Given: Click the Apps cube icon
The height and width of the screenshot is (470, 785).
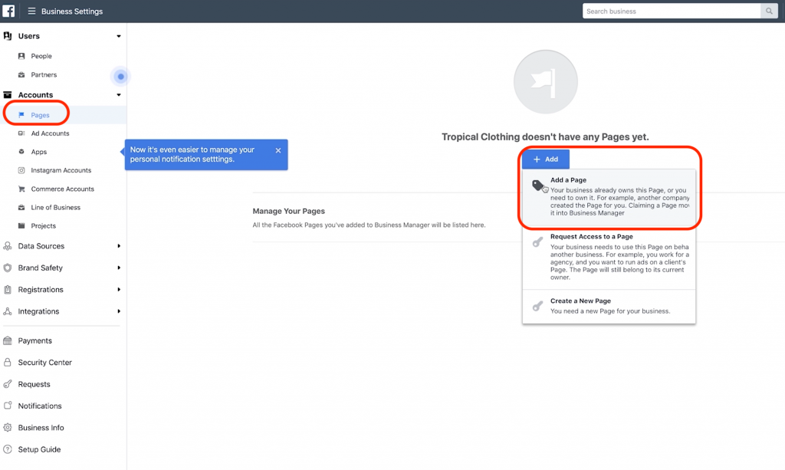Looking at the screenshot, I should pyautogui.click(x=21, y=152).
